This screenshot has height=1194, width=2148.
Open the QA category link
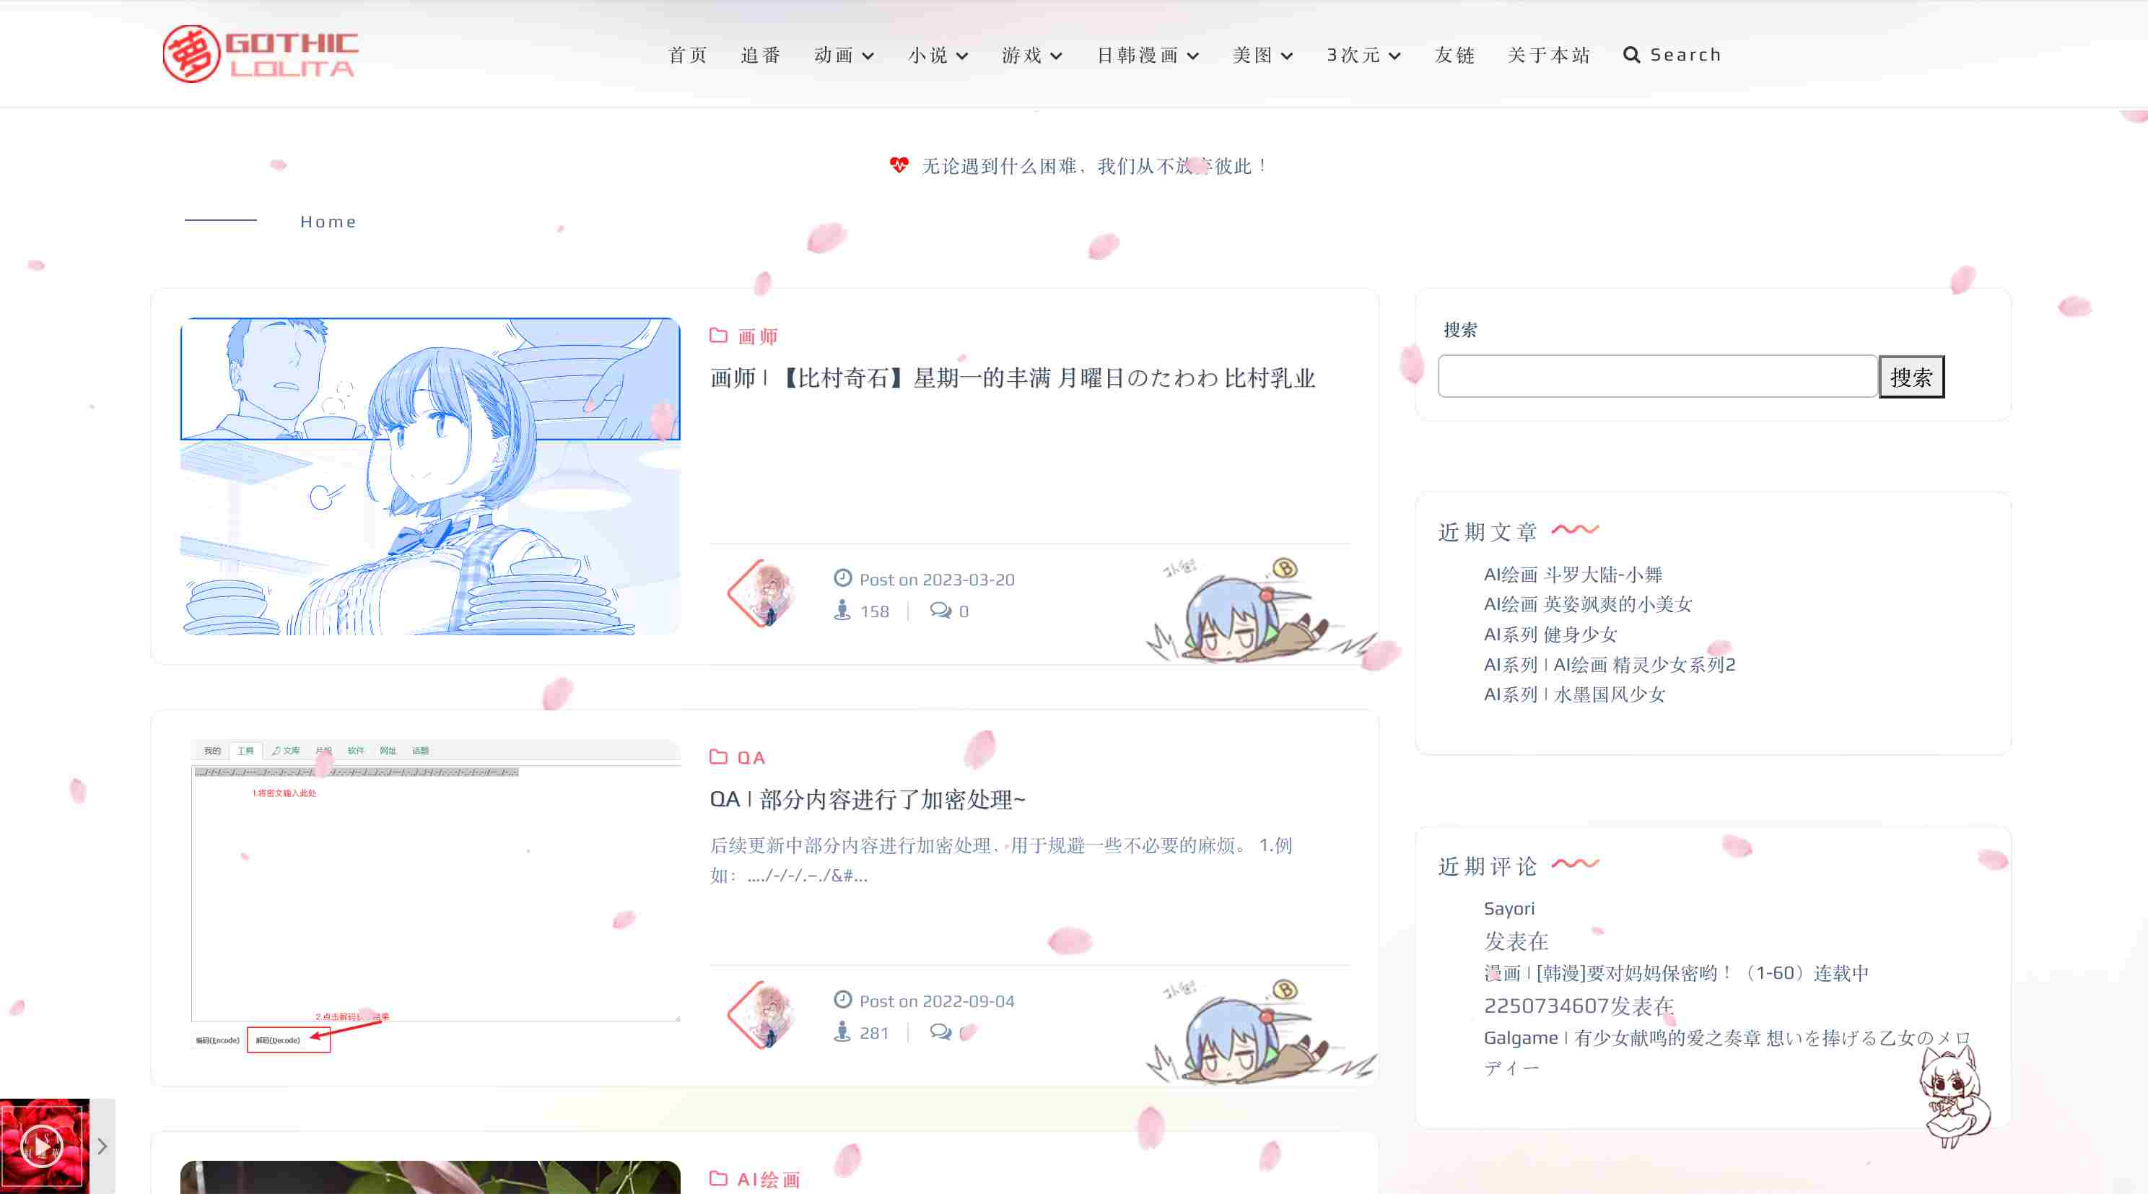coord(751,757)
